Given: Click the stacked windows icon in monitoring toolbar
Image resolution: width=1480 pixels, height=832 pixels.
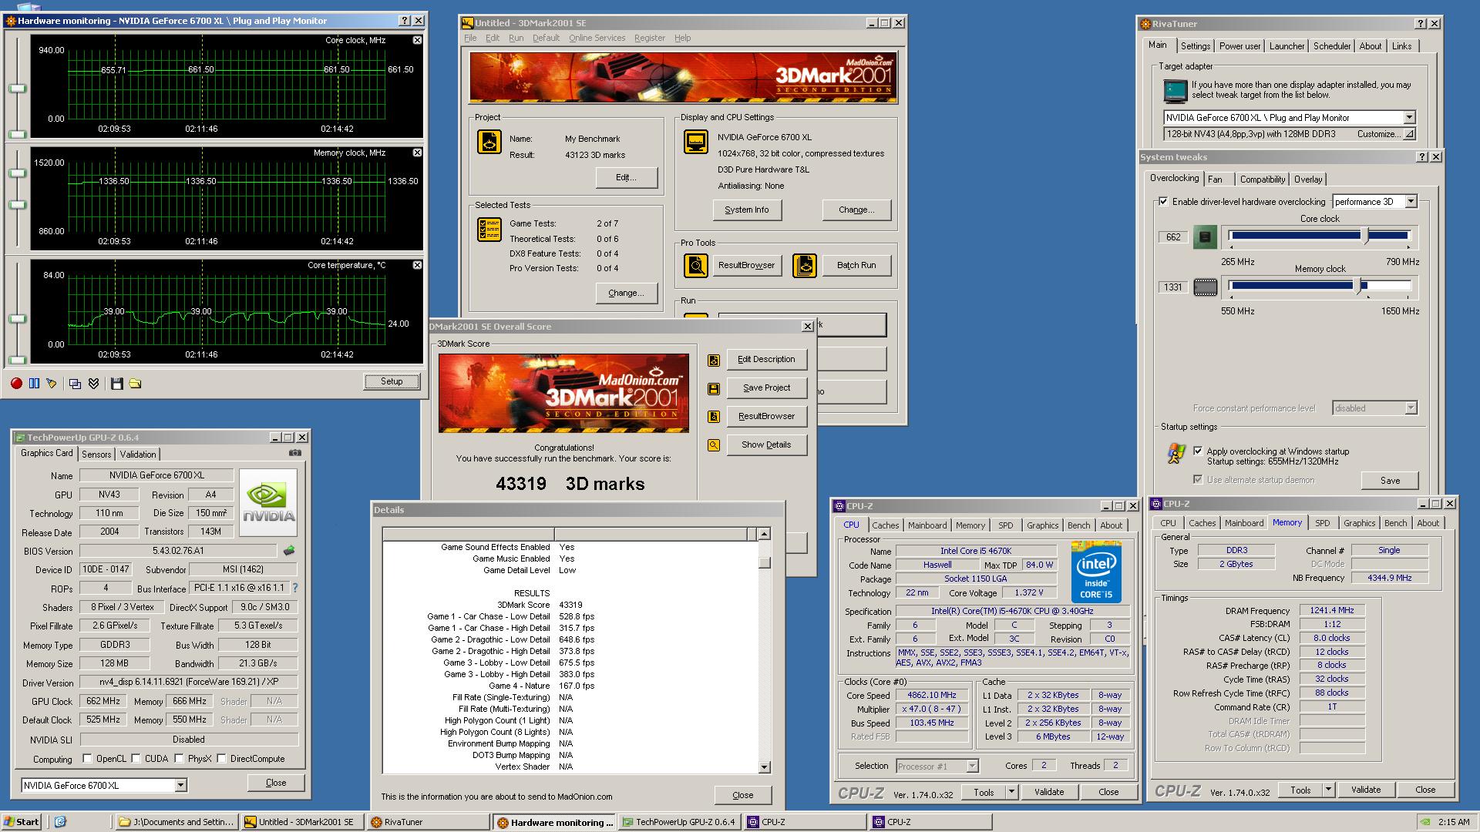Looking at the screenshot, I should pyautogui.click(x=75, y=383).
